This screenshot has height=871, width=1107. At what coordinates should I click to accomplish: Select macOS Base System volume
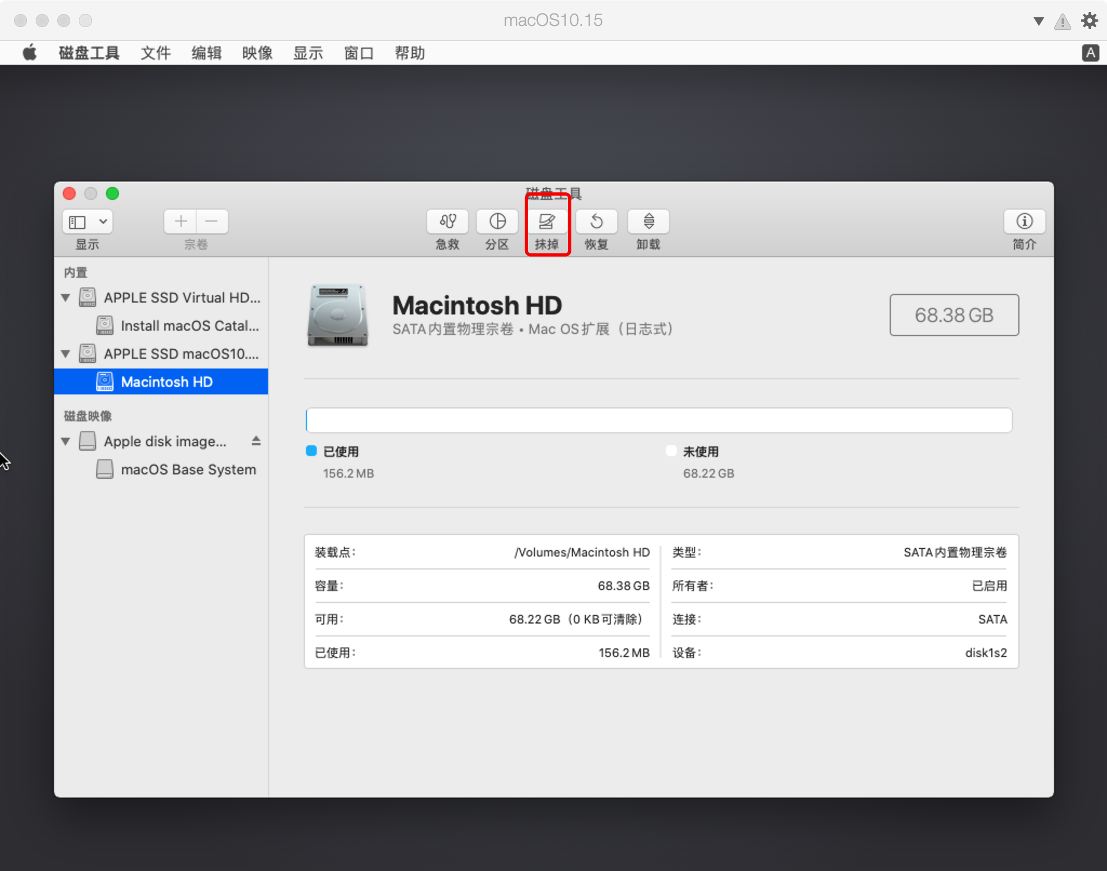188,470
